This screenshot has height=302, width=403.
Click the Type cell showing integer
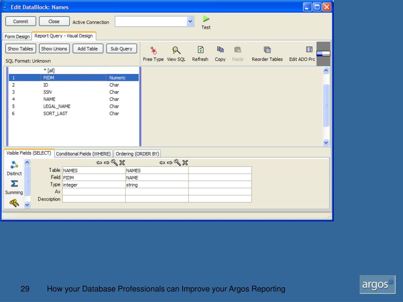[x=94, y=185]
